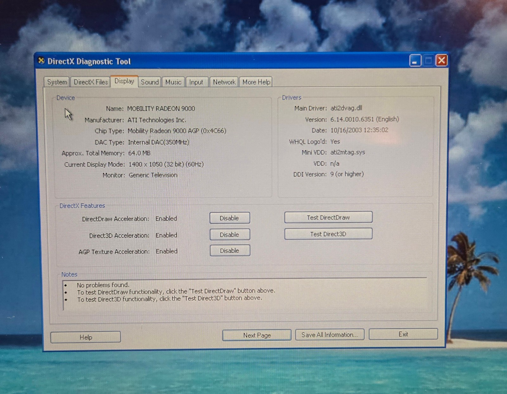
Task: Click note about testing Direct3D functionality
Action: (170, 299)
